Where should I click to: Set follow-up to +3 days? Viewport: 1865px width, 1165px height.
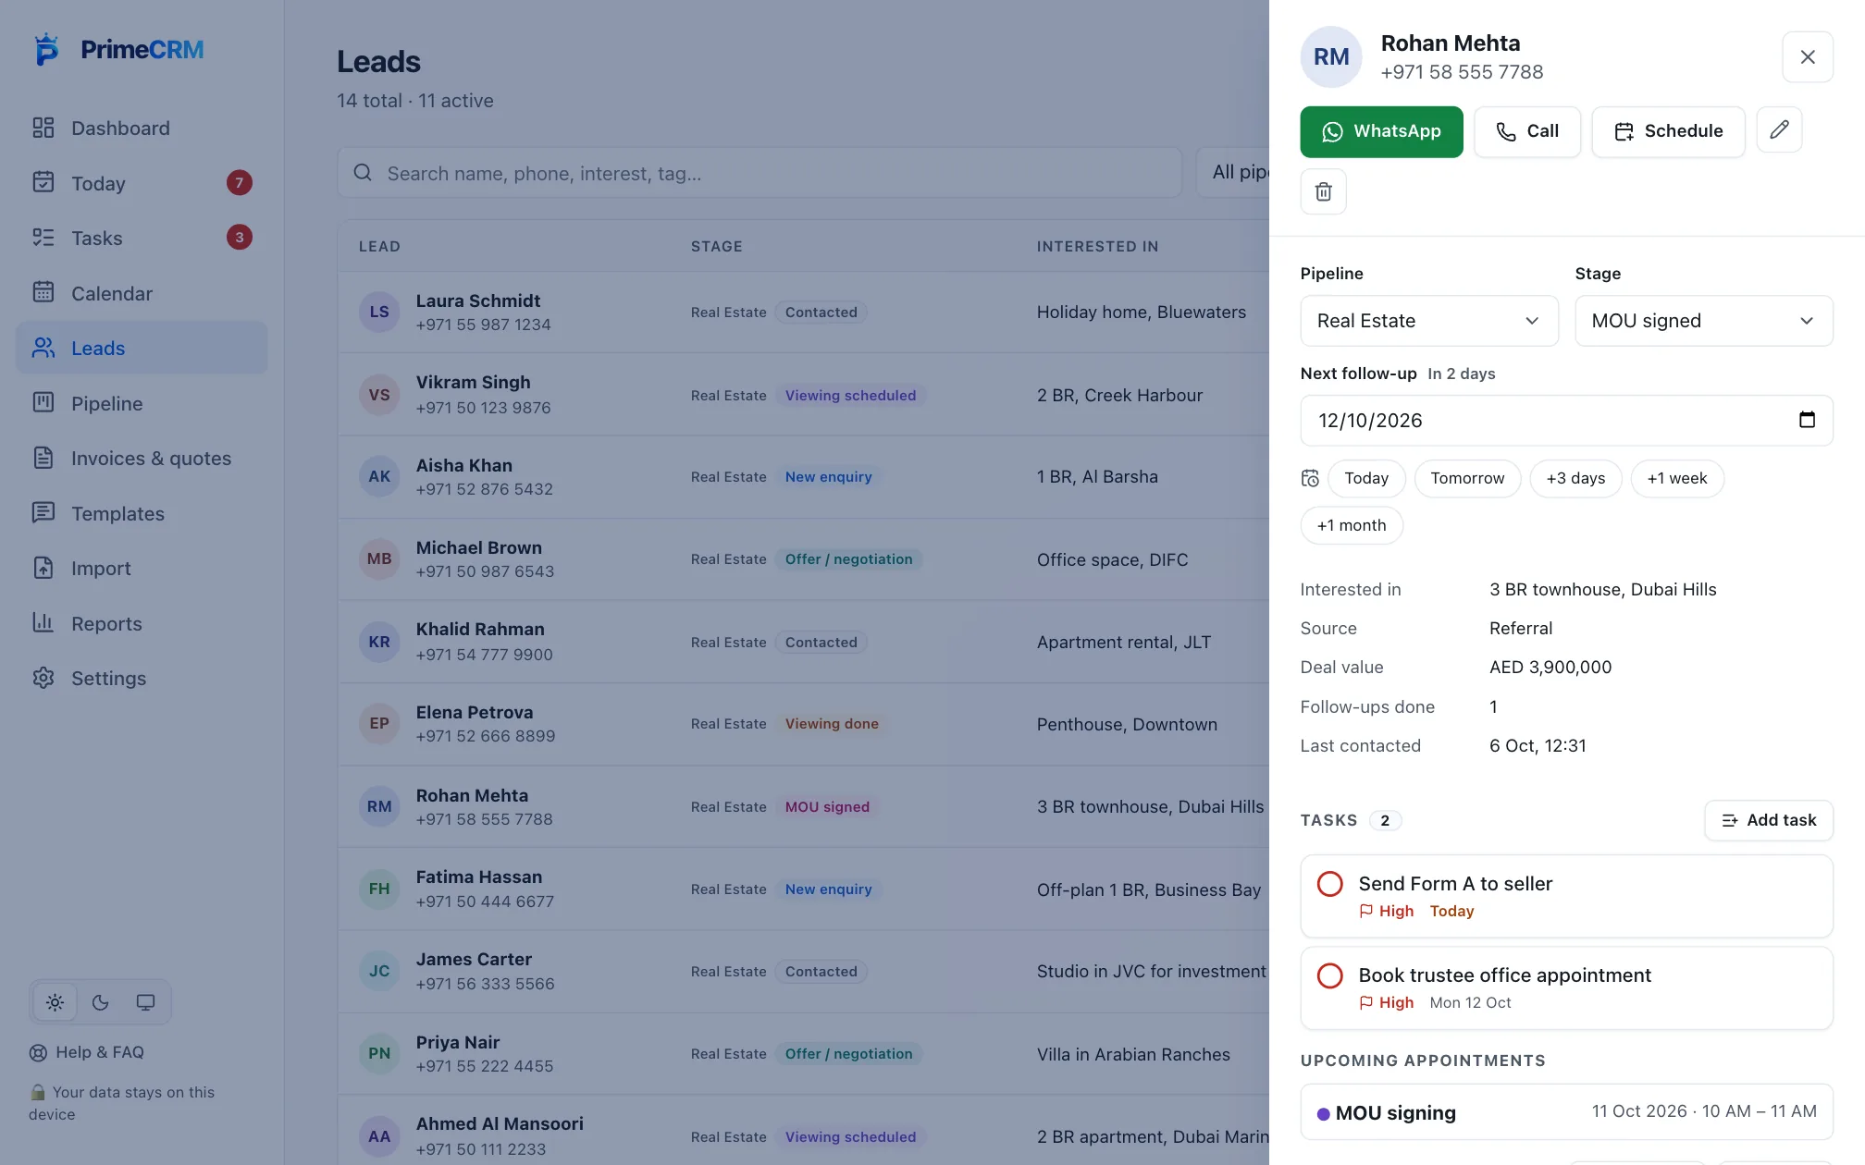point(1575,478)
